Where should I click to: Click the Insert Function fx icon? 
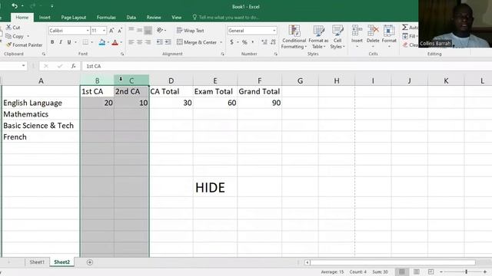(73, 66)
